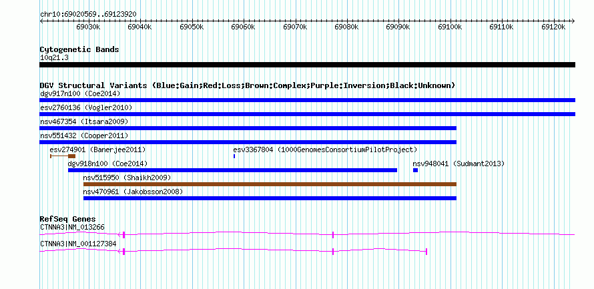Image resolution: width=594 pixels, height=289 pixels.
Task: Click the end exon of NM_001127384 transcript
Action: tap(426, 251)
